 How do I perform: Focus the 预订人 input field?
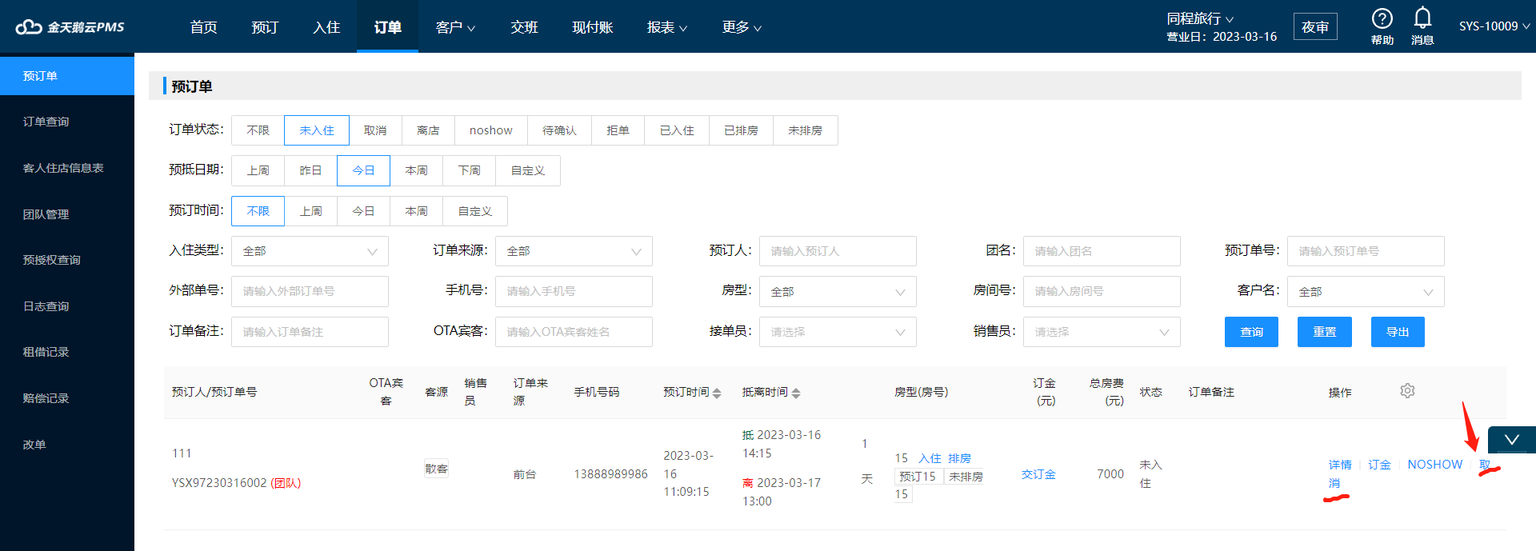(838, 251)
